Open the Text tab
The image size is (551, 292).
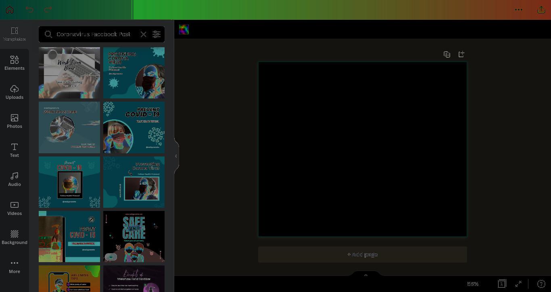coord(15,150)
